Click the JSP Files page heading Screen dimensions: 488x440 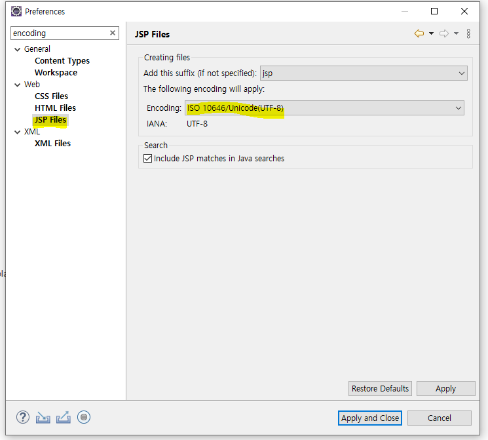152,34
